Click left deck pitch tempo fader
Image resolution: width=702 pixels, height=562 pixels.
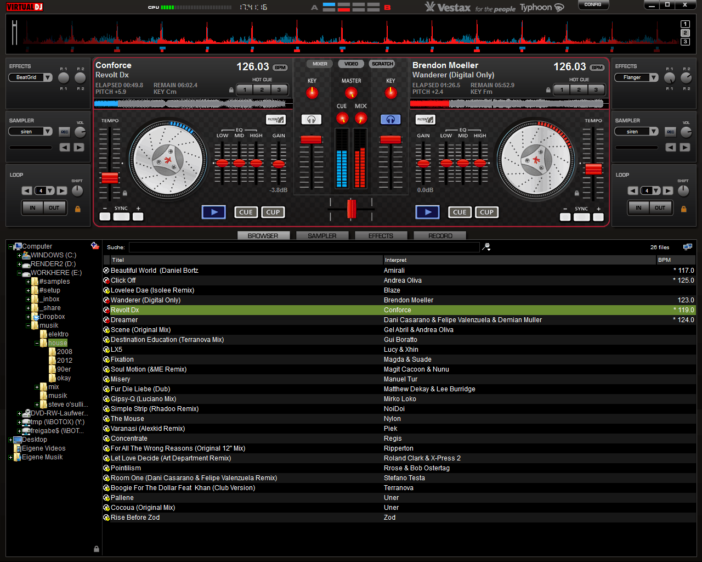click(110, 178)
